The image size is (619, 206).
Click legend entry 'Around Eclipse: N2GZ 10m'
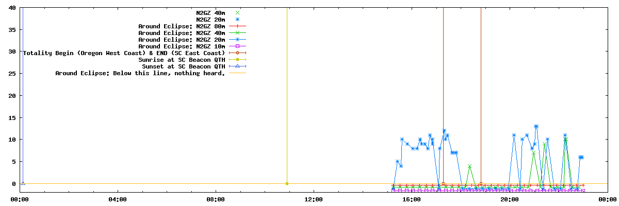[x=182, y=46]
